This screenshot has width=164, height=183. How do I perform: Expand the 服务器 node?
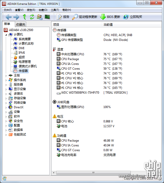click(6, 85)
